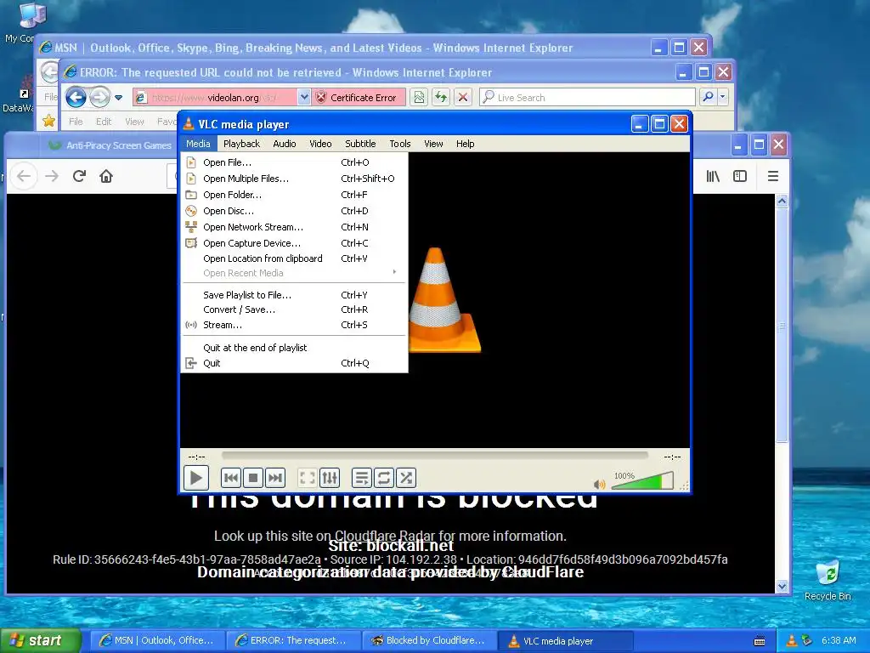Screen dimensions: 870x653
Task: Click the IE refresh icon
Action: pos(441,97)
